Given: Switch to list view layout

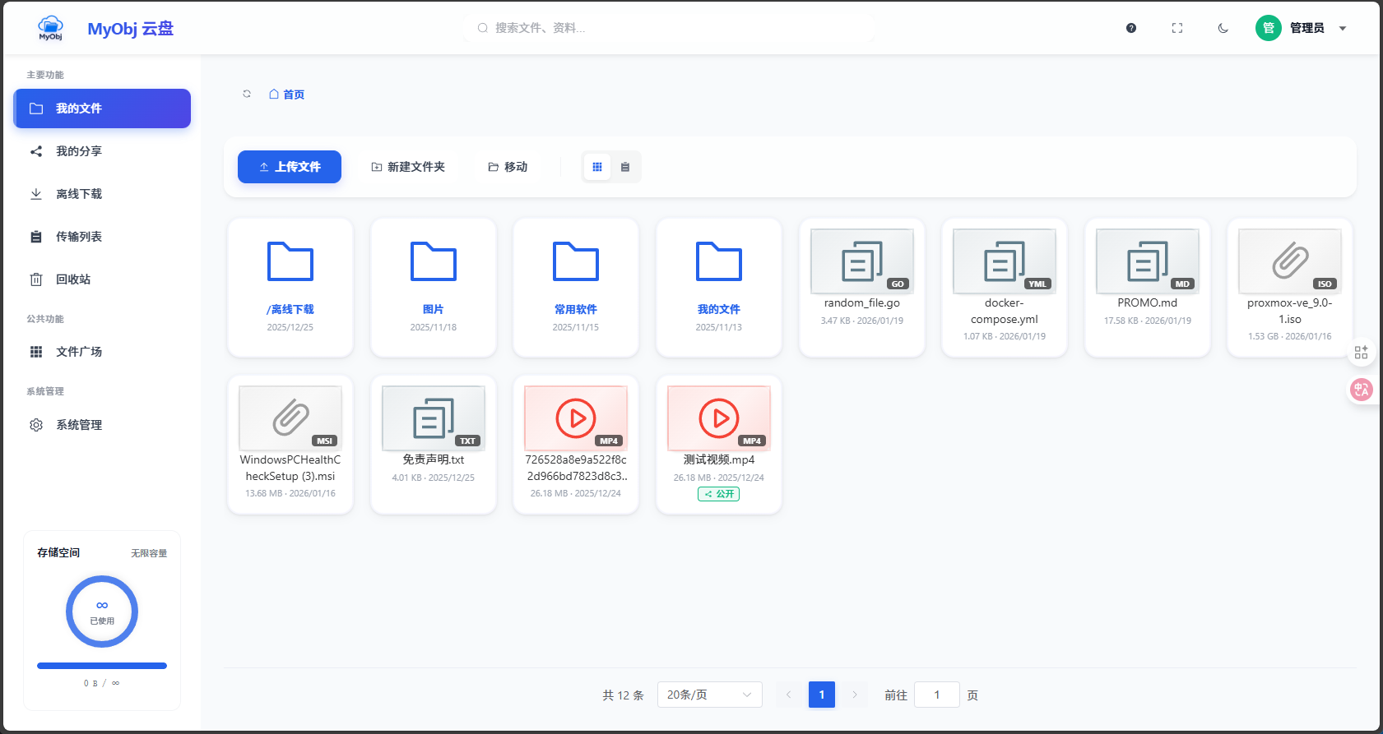Looking at the screenshot, I should pyautogui.click(x=625, y=167).
